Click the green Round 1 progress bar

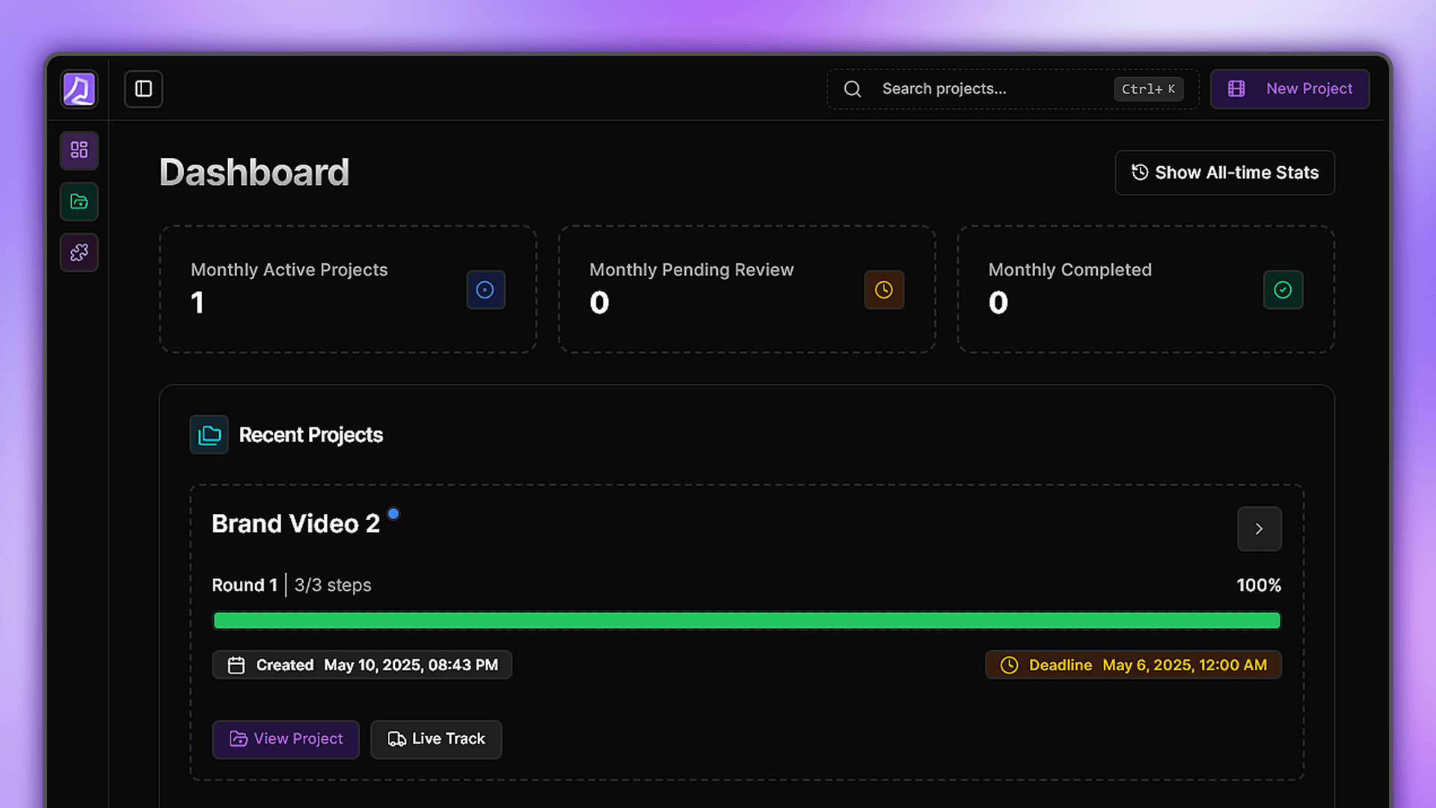[x=746, y=620]
